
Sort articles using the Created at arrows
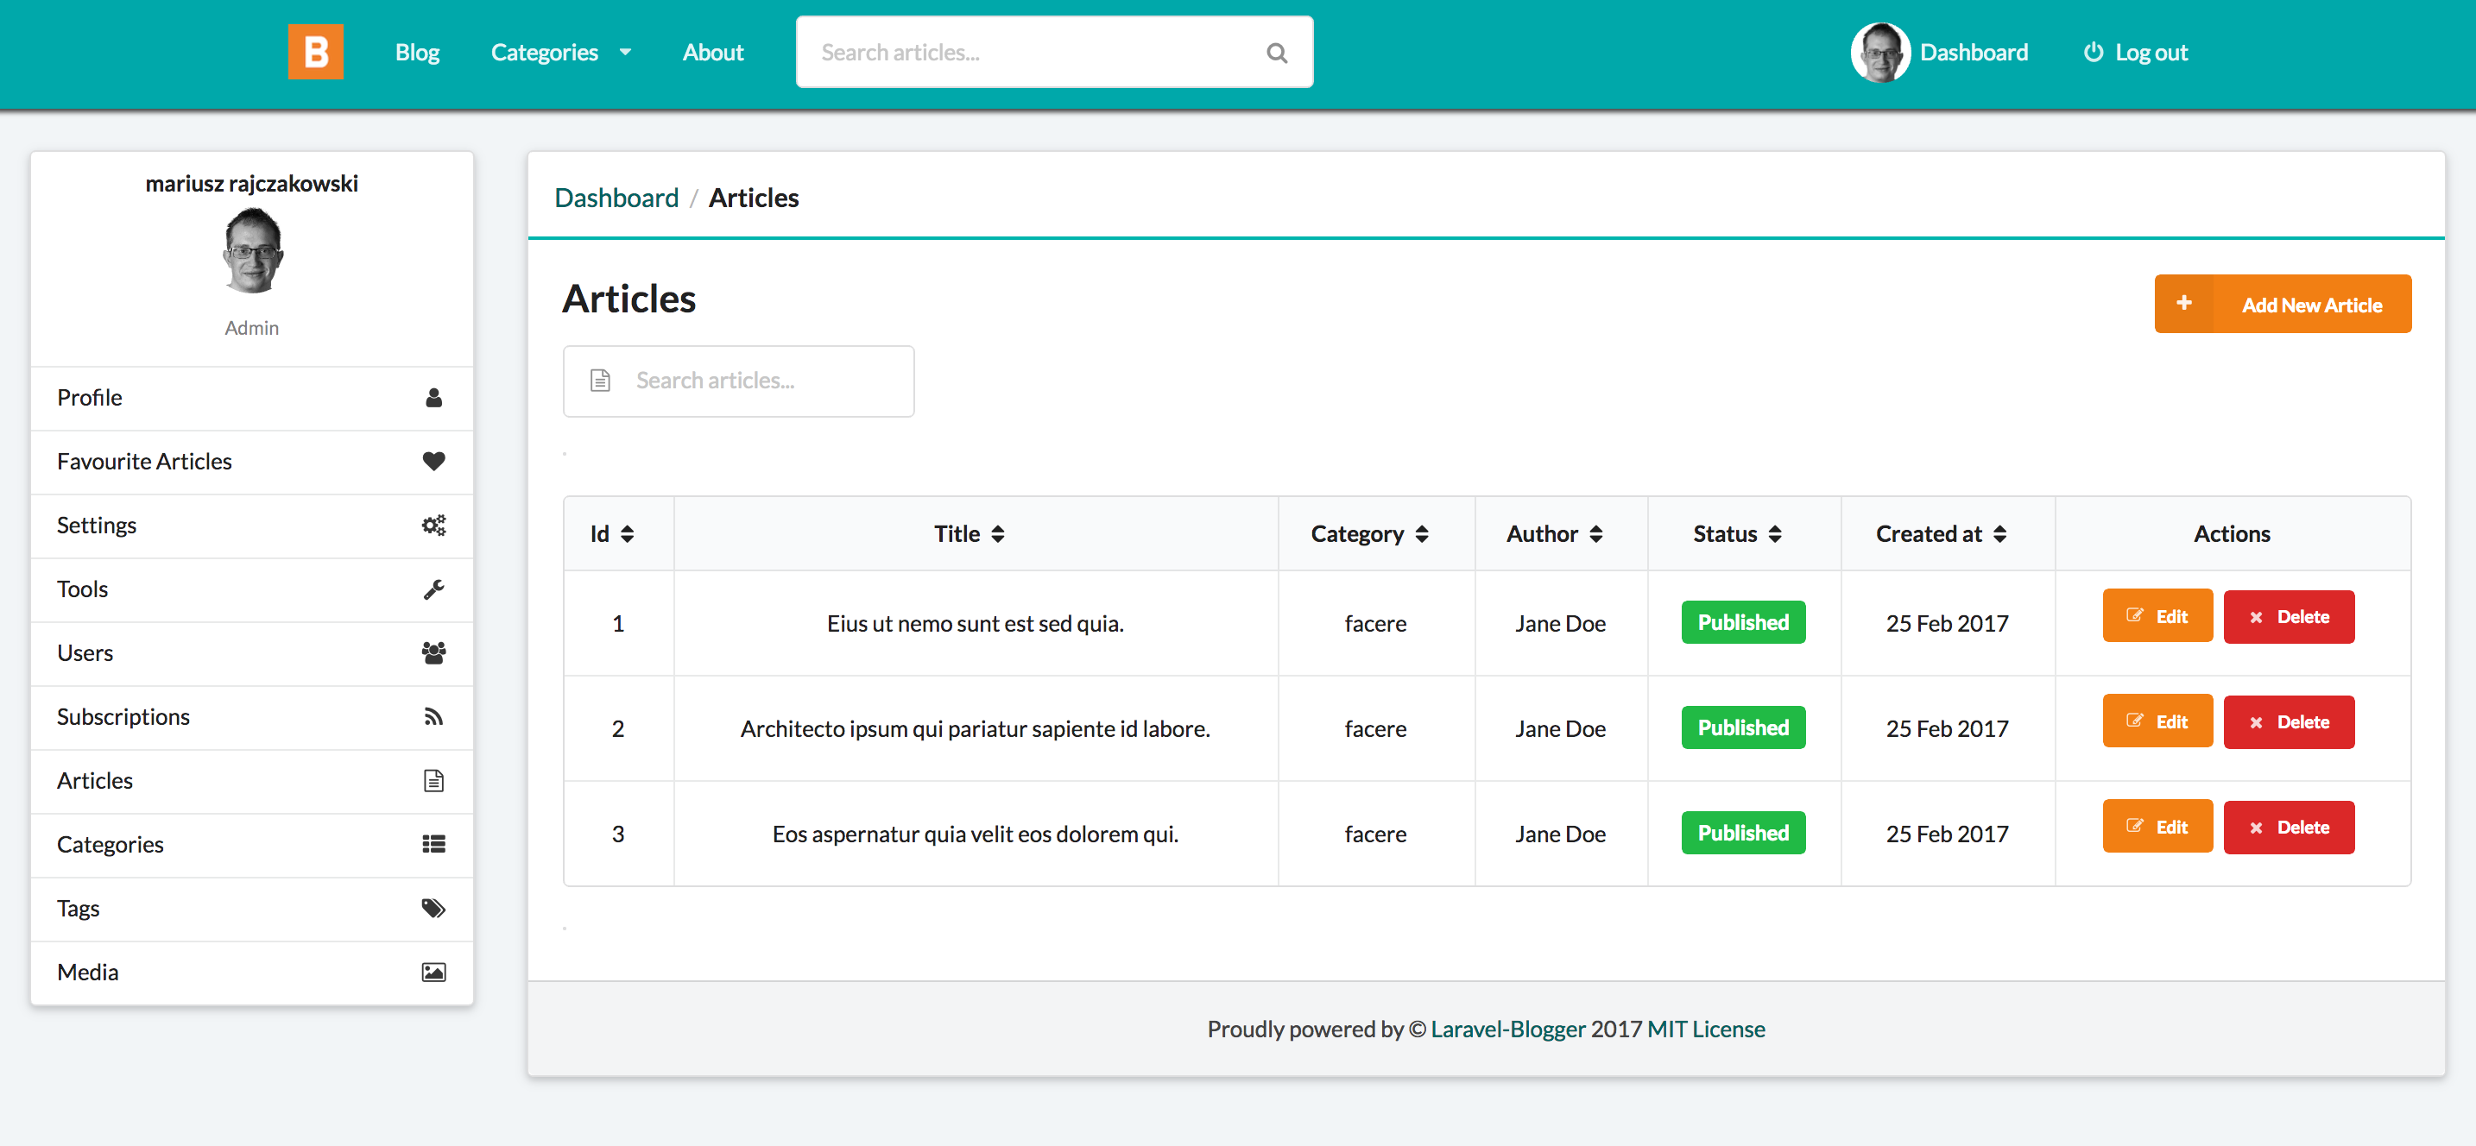(x=2002, y=533)
